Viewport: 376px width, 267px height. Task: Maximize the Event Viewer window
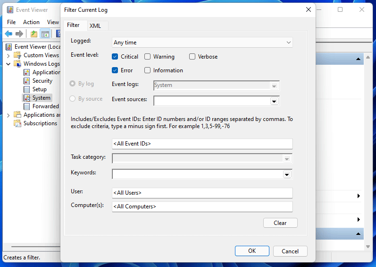[340, 9]
